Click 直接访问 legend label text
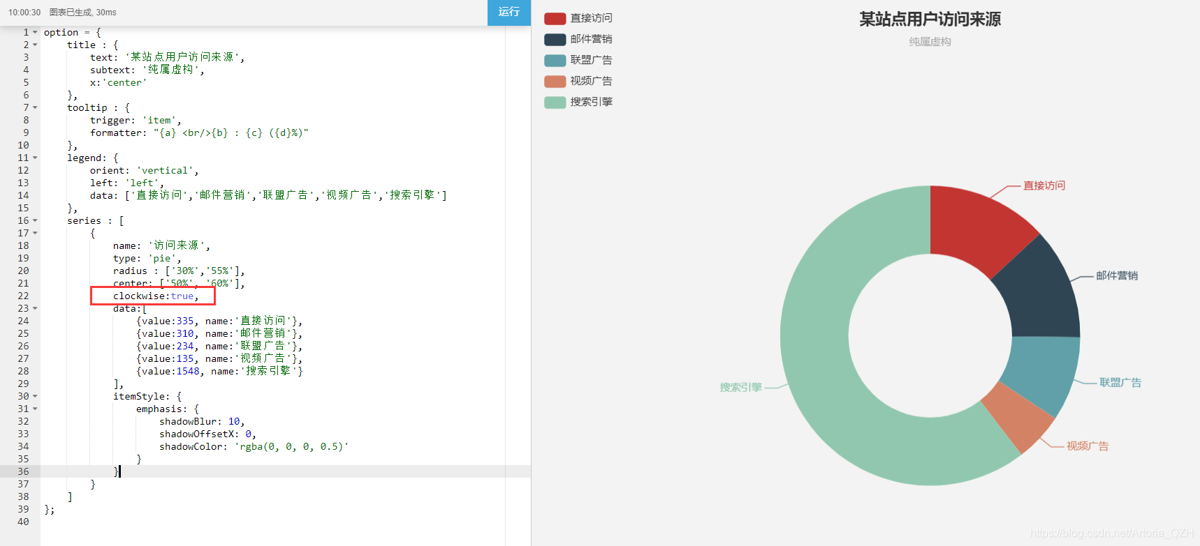This screenshot has width=1200, height=546. tap(592, 18)
